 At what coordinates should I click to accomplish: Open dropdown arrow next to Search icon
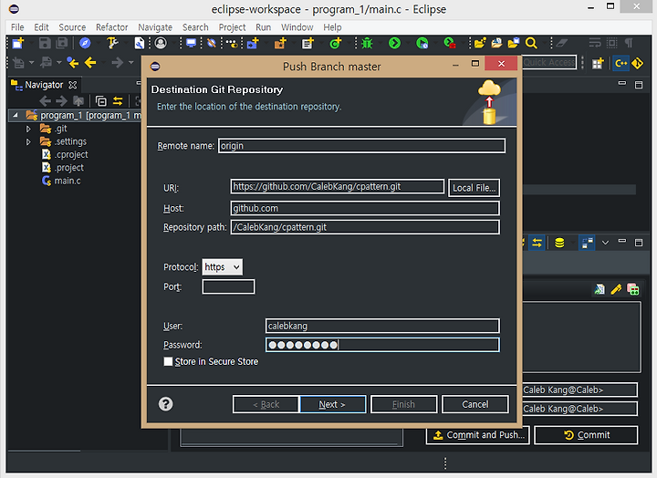543,43
